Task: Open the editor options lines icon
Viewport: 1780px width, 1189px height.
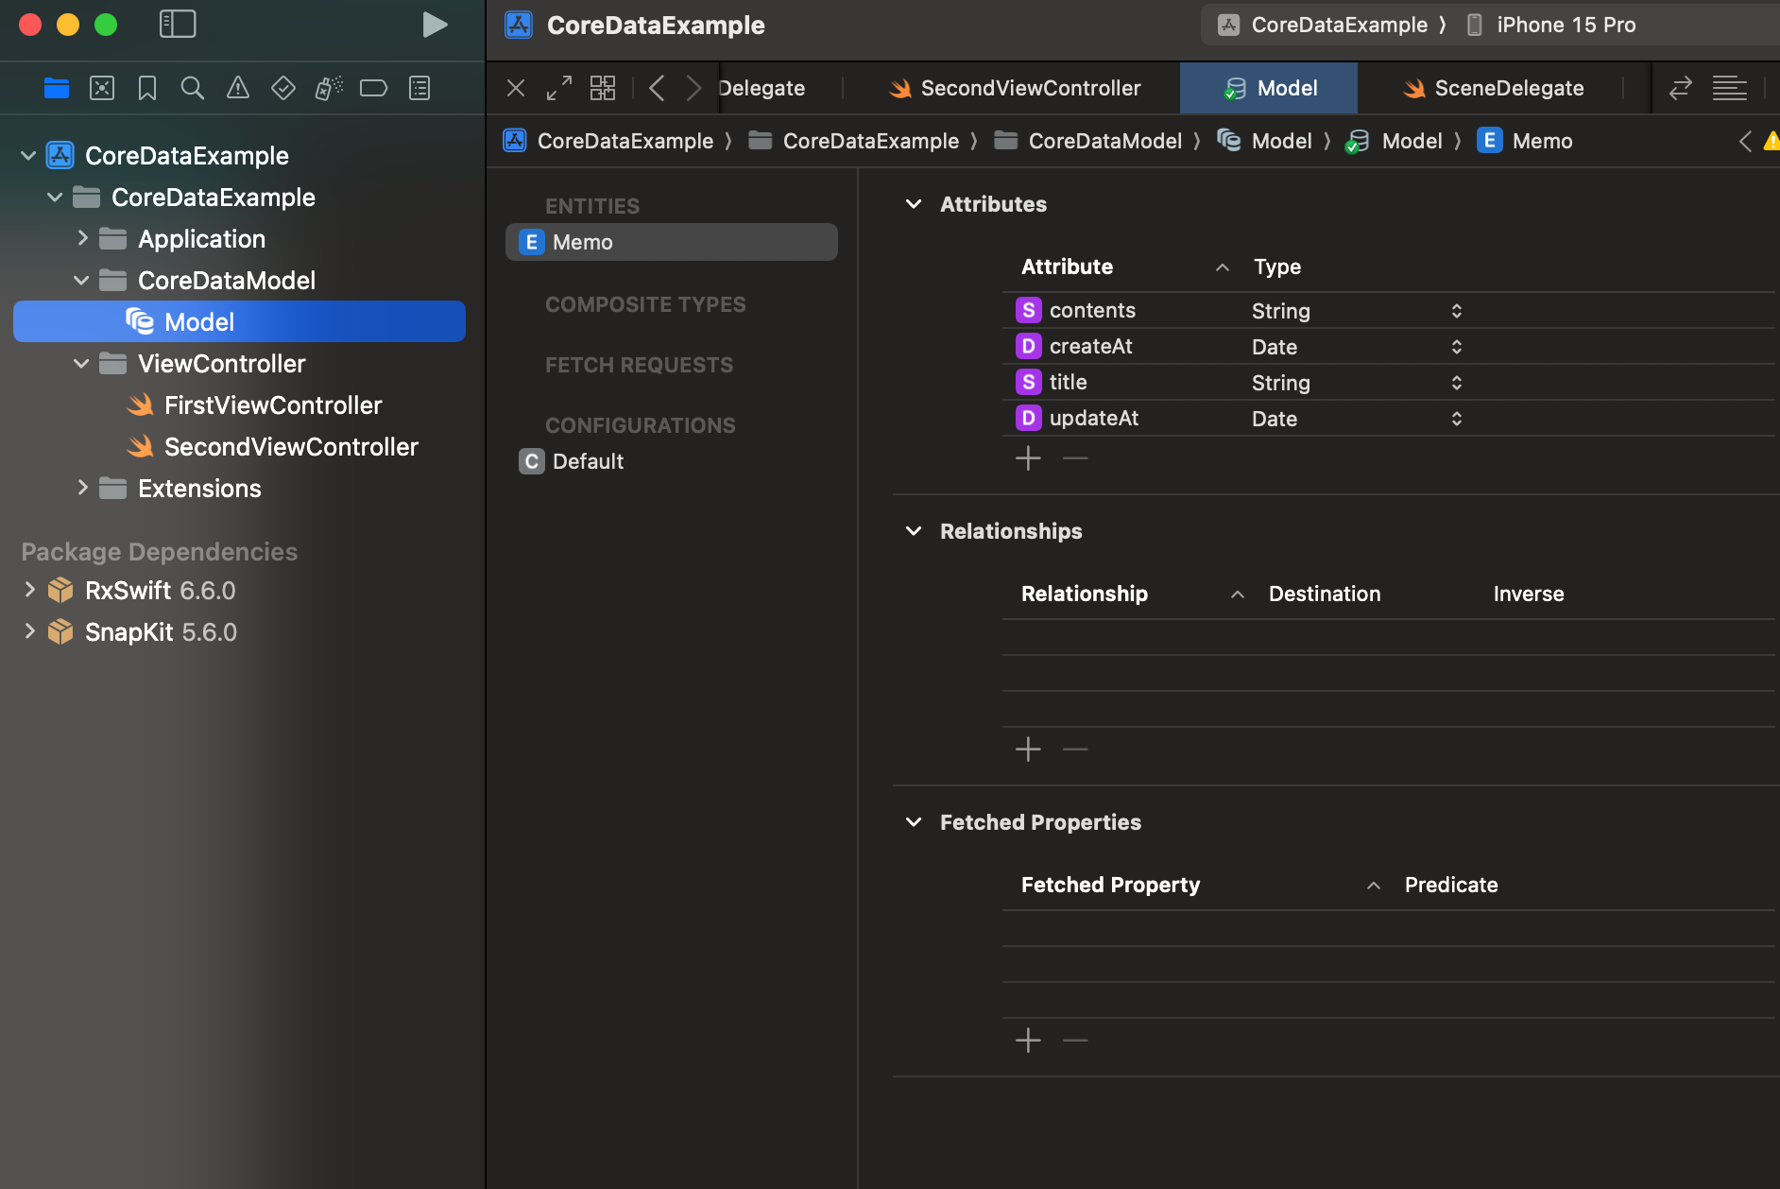Action: [x=1730, y=88]
